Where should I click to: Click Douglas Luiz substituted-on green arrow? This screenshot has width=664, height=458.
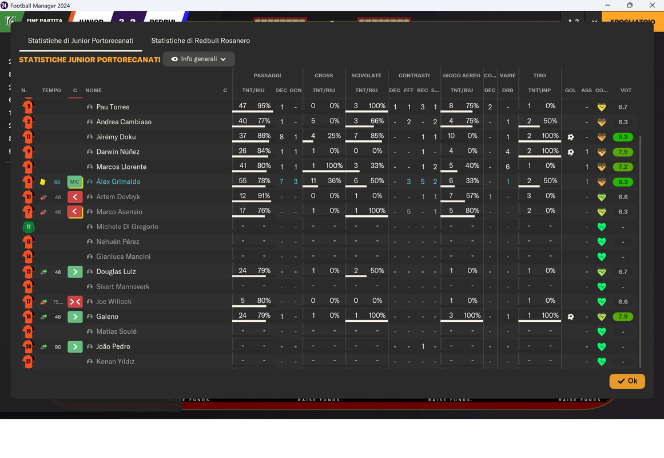pos(75,272)
